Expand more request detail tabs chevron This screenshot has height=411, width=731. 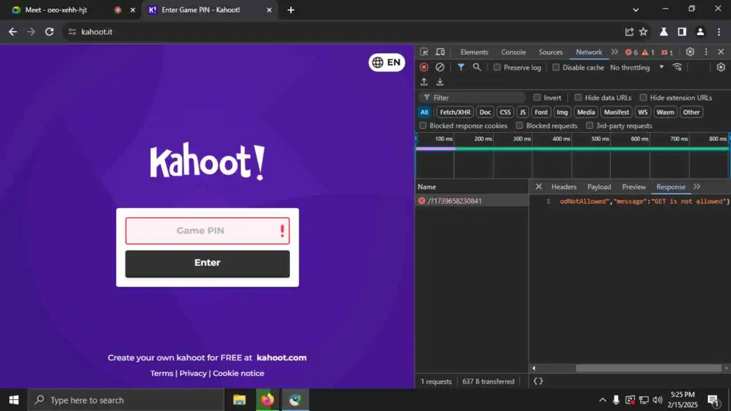(x=697, y=187)
